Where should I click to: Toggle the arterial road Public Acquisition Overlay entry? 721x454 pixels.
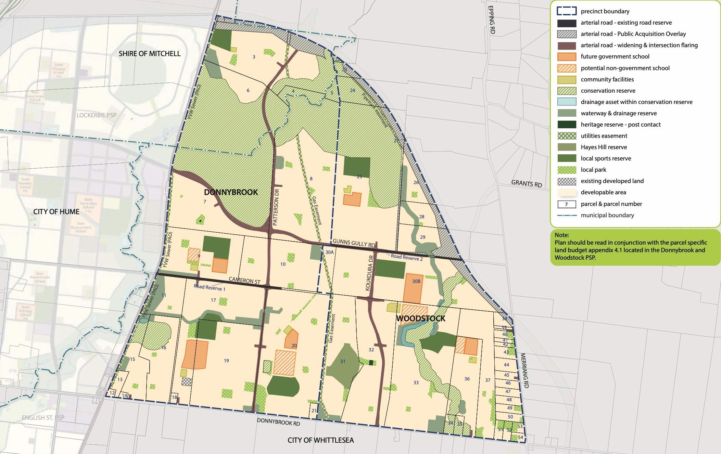coord(567,34)
